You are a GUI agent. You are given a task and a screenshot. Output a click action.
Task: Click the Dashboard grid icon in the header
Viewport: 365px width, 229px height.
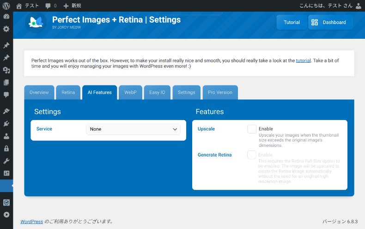(x=315, y=22)
